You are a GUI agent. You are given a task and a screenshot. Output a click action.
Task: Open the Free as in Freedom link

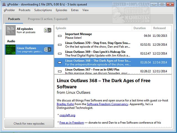point(72,122)
